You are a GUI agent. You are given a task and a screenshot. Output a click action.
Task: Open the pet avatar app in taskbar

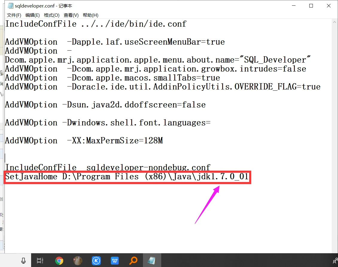pos(78,260)
